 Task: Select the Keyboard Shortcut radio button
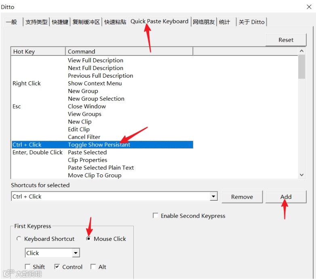(19, 239)
